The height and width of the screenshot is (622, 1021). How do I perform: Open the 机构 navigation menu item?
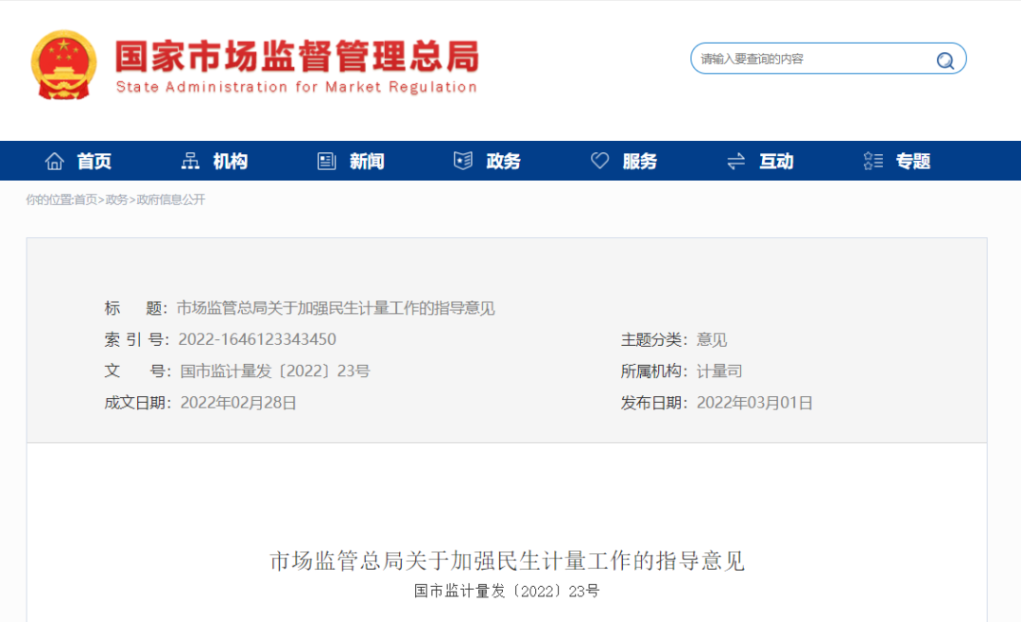point(231,161)
